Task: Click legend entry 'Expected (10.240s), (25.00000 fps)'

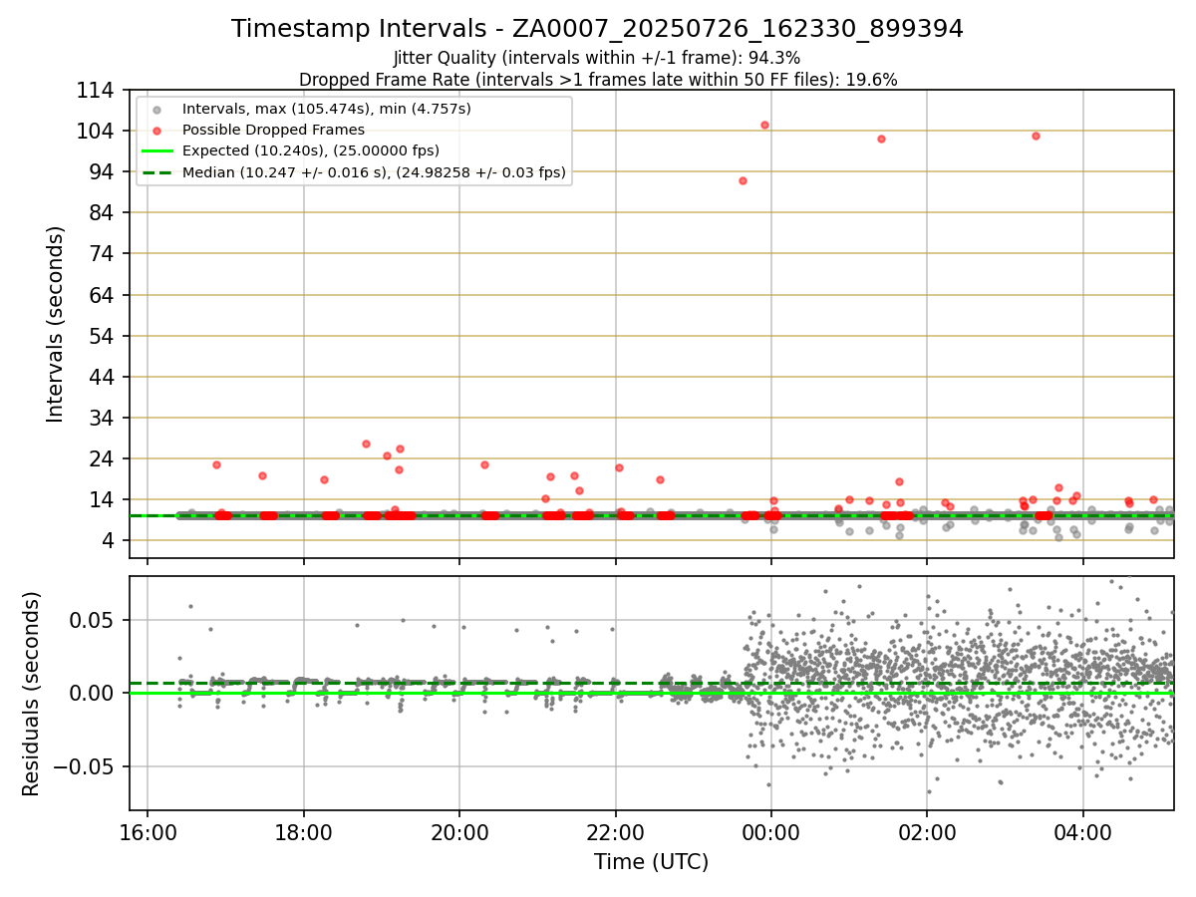Action: [311, 151]
